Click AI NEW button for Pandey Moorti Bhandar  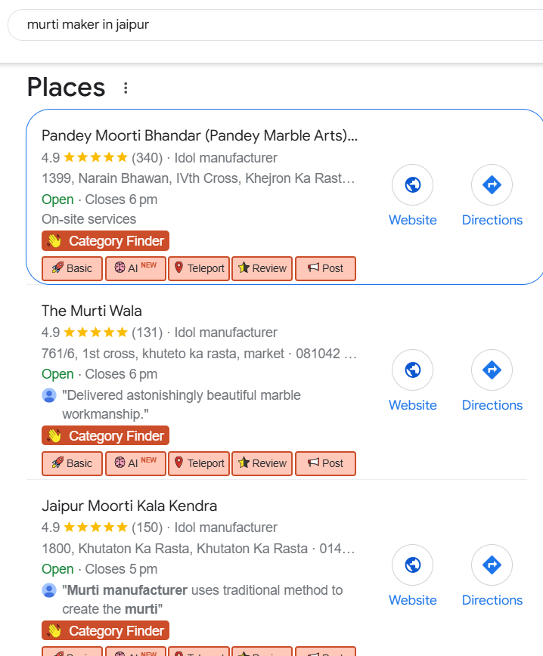click(135, 268)
